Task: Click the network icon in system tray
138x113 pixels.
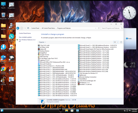Action: pos(127,110)
